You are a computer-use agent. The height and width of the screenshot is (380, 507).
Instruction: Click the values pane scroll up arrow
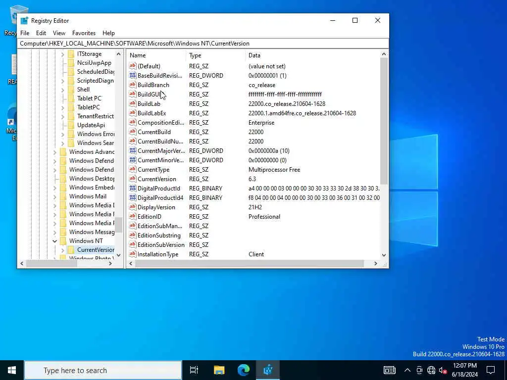(384, 54)
